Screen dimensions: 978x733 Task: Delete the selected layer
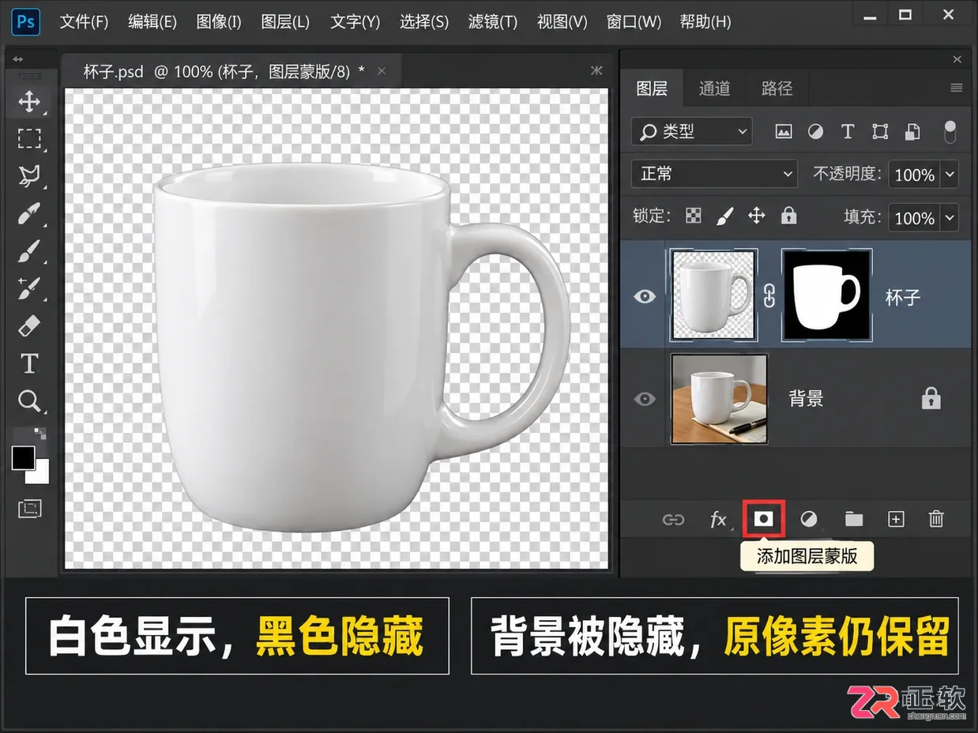tap(936, 519)
